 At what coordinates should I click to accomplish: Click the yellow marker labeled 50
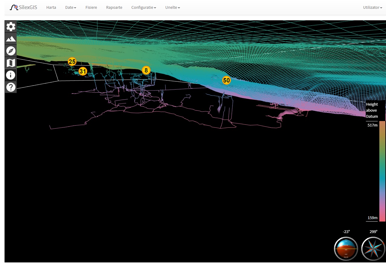(226, 80)
